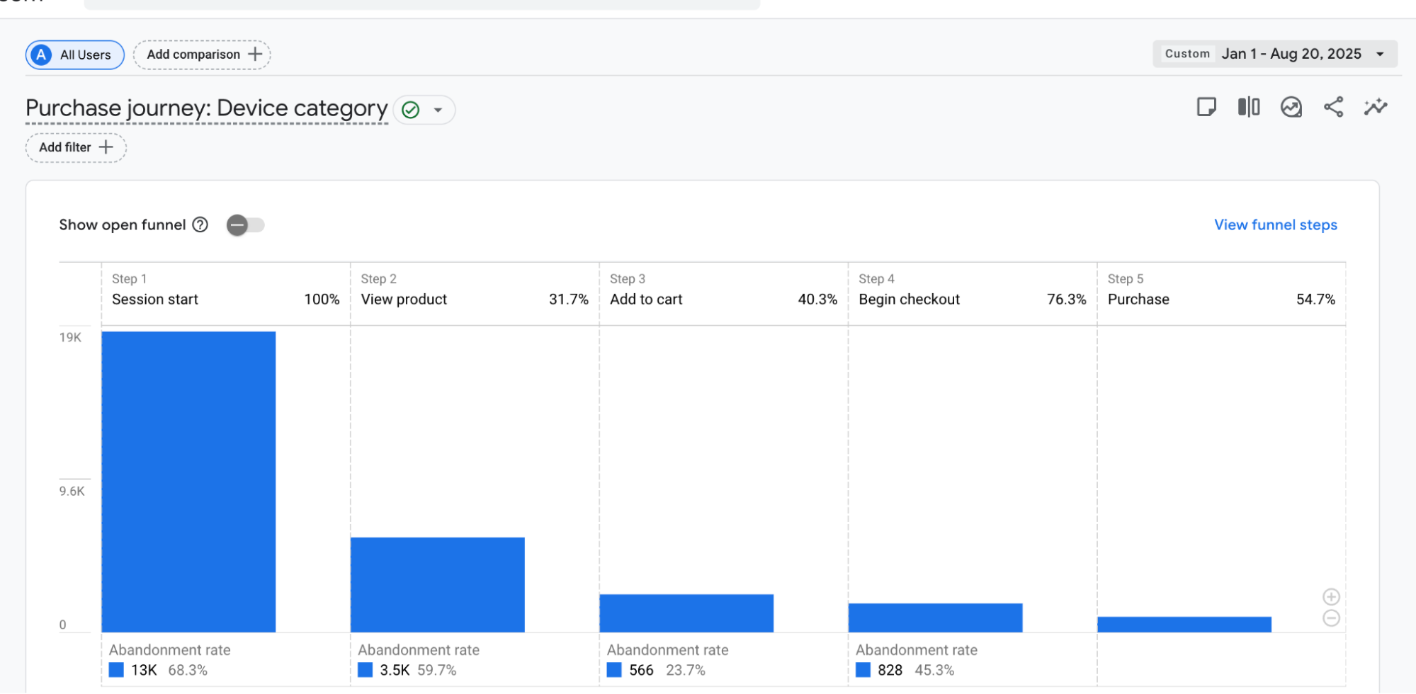Image resolution: width=1416 pixels, height=694 pixels.
Task: Click Add comparison button
Action: 202,55
